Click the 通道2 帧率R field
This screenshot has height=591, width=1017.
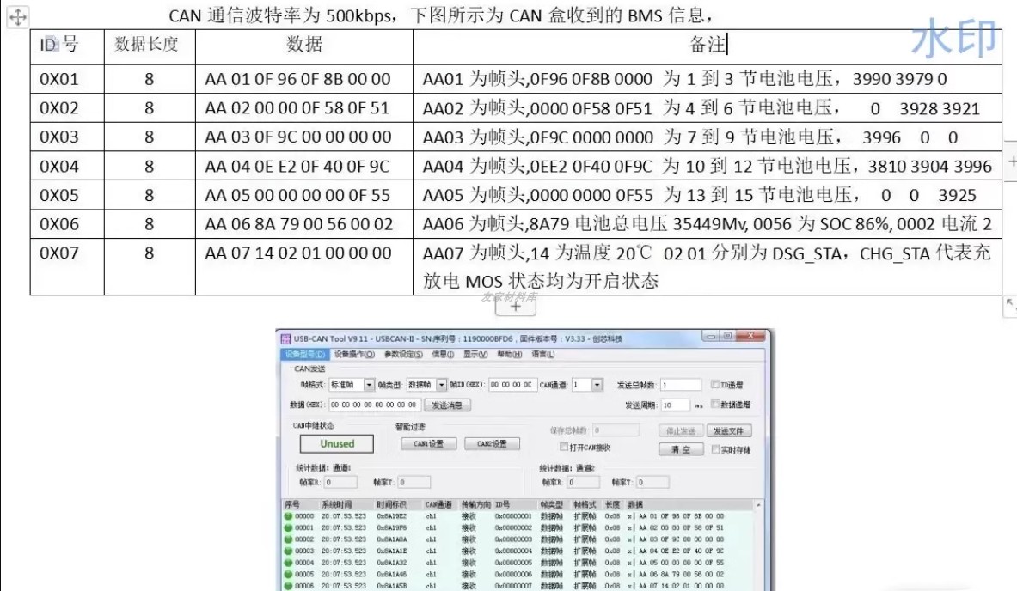583,482
